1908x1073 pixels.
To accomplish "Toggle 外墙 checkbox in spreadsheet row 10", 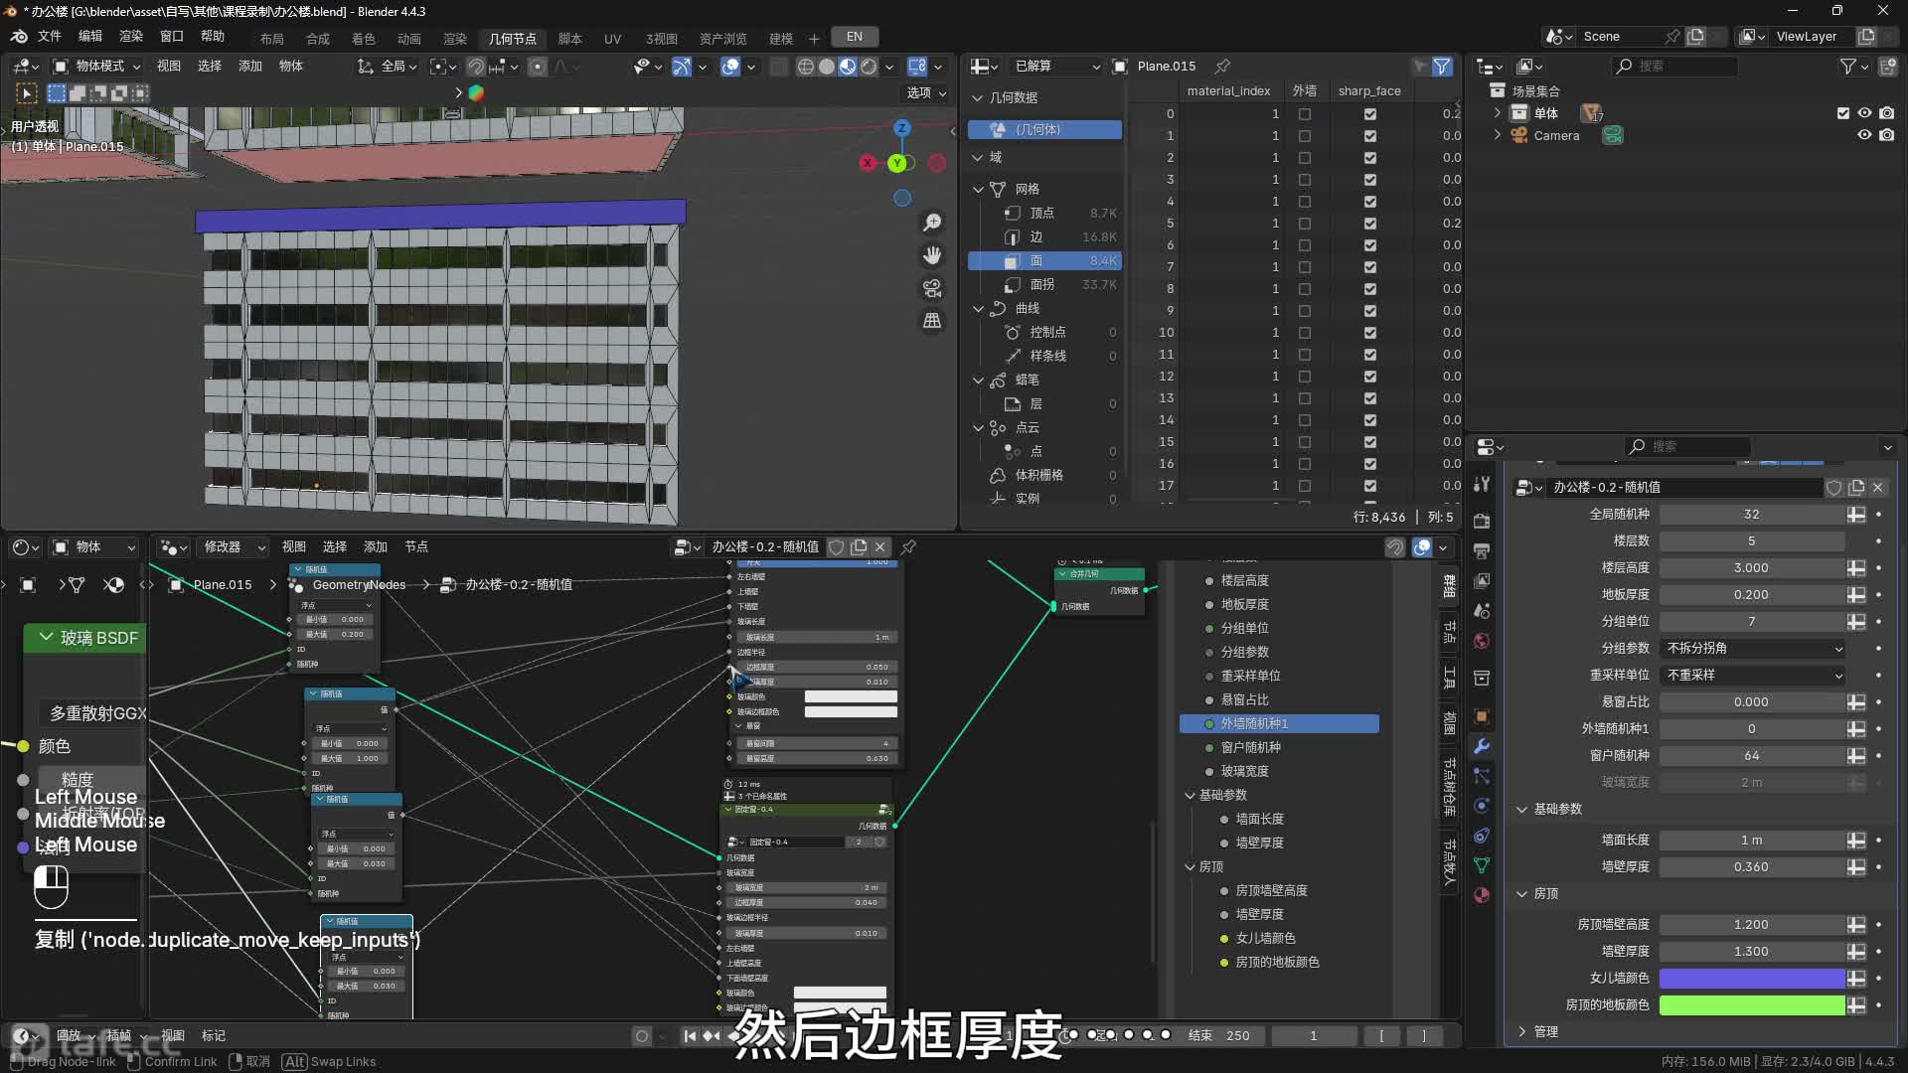I will [x=1305, y=333].
